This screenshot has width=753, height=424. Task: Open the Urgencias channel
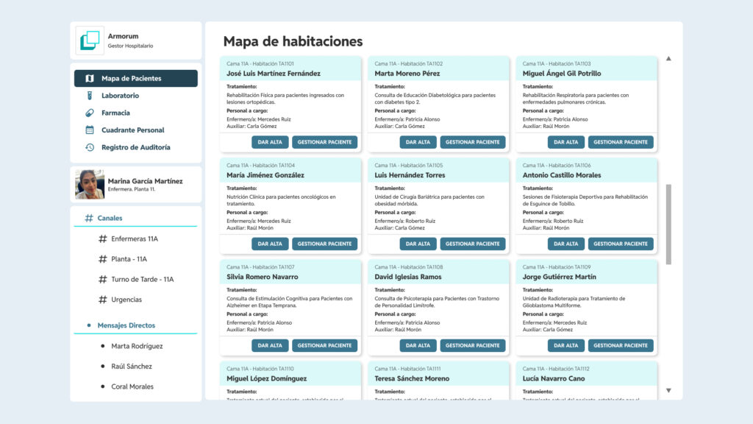[126, 299]
